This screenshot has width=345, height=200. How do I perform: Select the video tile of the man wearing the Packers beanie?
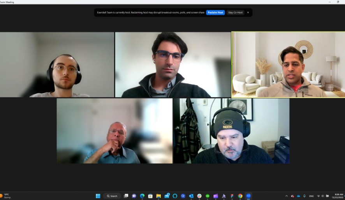click(231, 131)
